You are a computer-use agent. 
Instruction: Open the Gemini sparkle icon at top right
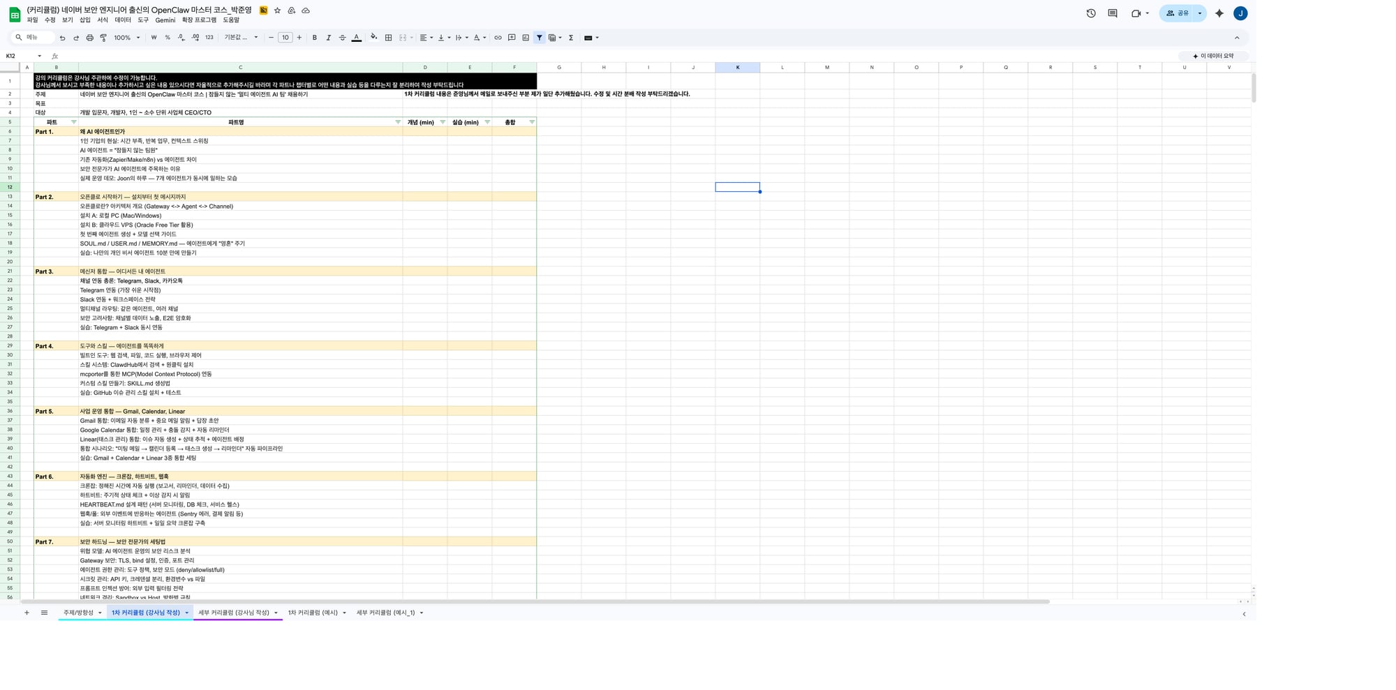(1219, 13)
